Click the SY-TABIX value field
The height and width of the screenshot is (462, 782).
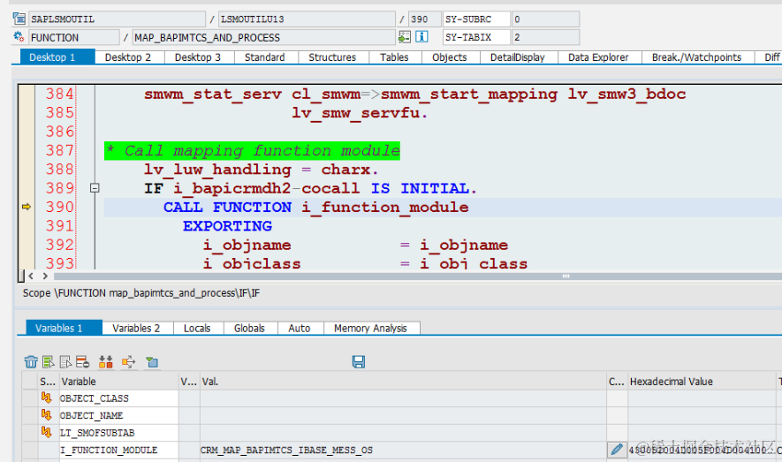(x=545, y=37)
